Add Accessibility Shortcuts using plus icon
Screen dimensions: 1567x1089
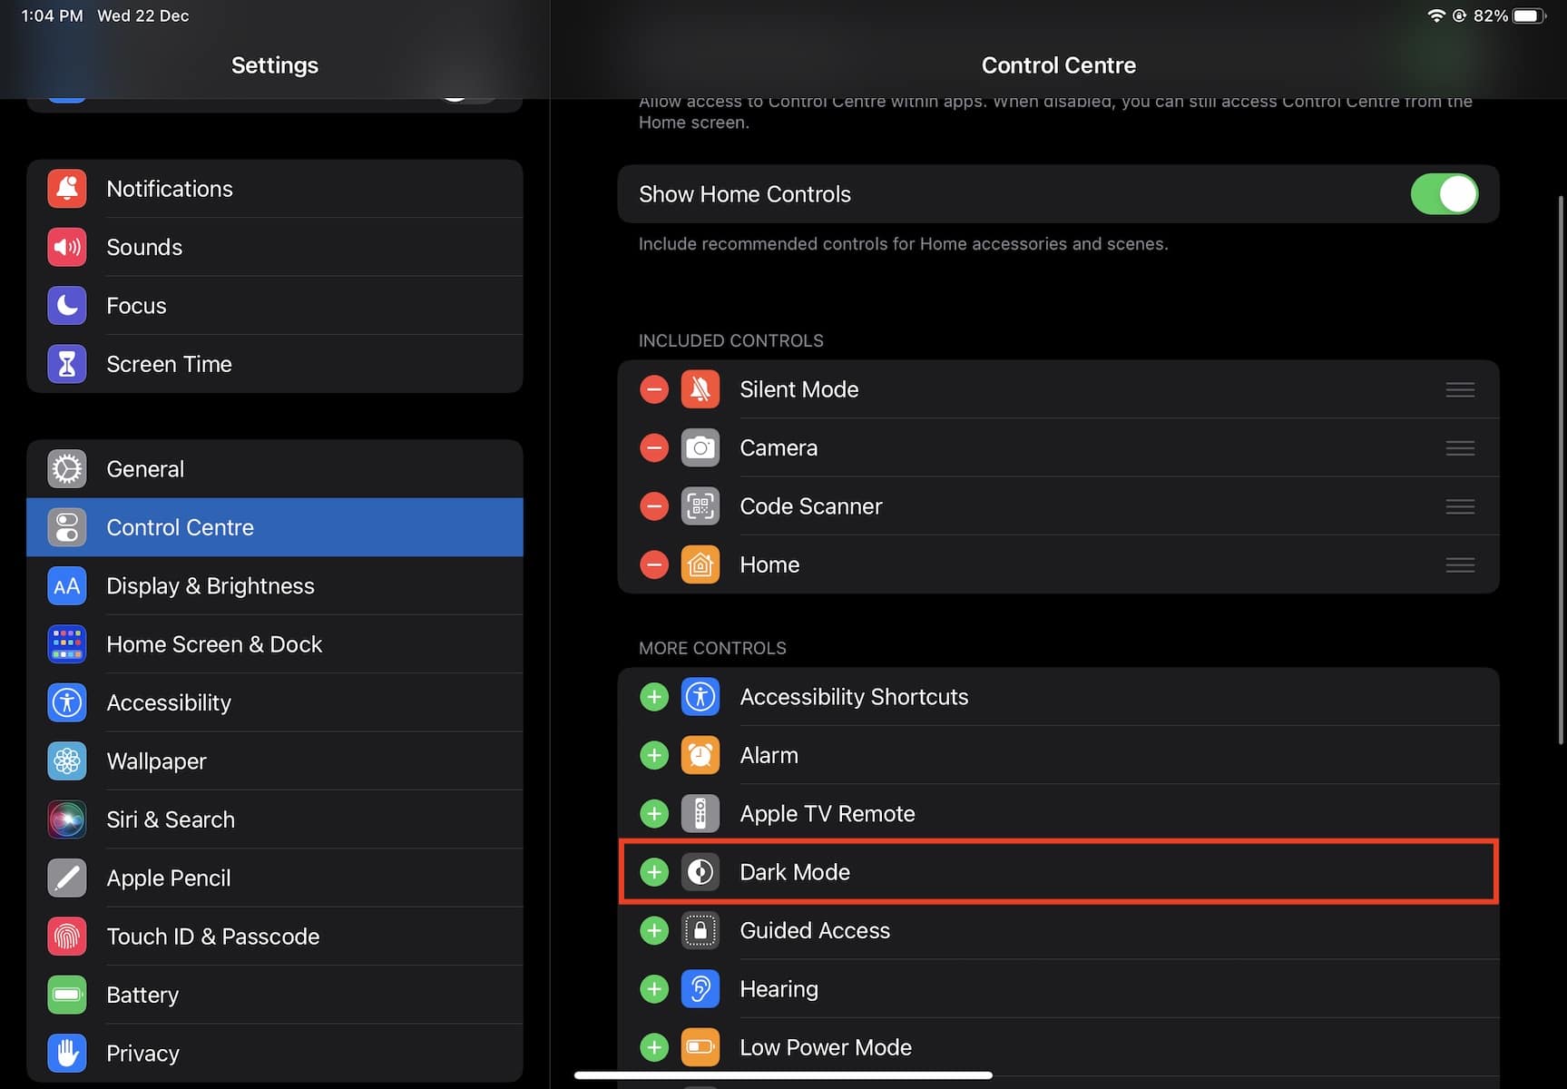pos(653,697)
